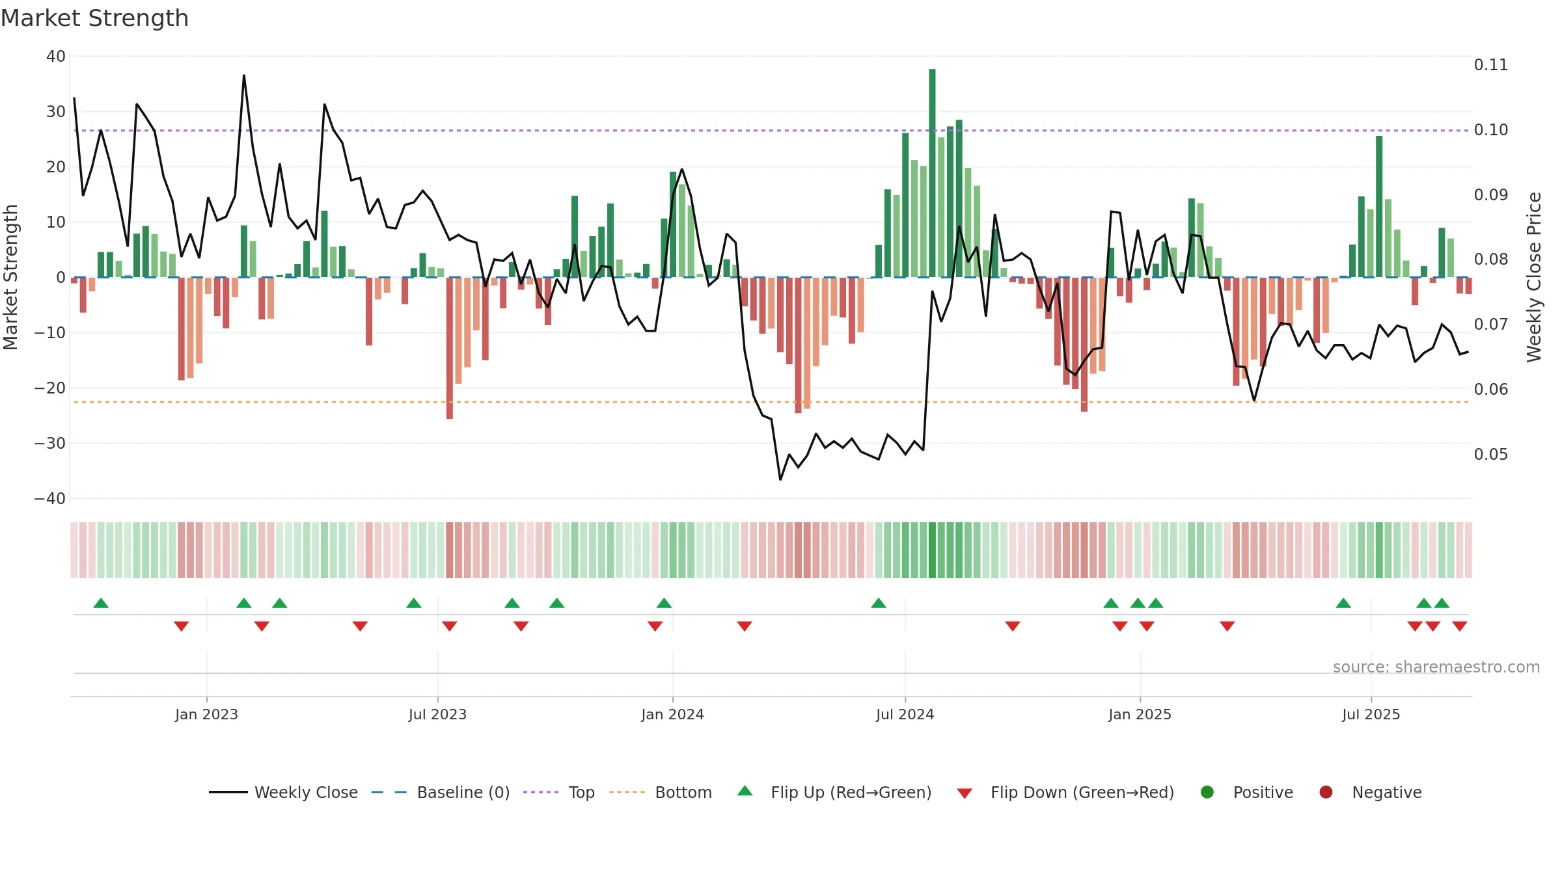The width and height of the screenshot is (1562, 878).
Task: Click the red Flip Down triangle icon in legend
Action: (965, 793)
